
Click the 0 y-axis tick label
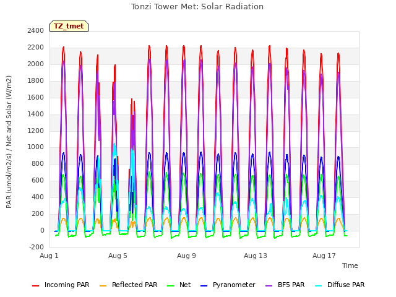coord(42,231)
